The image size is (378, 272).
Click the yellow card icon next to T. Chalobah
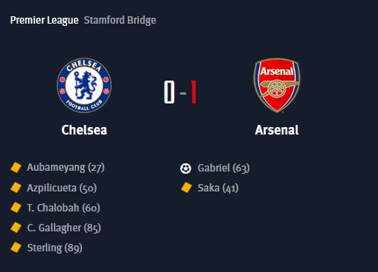click(16, 208)
